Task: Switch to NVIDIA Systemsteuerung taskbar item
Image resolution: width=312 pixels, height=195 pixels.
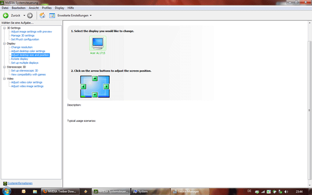Action: click(x=111, y=192)
